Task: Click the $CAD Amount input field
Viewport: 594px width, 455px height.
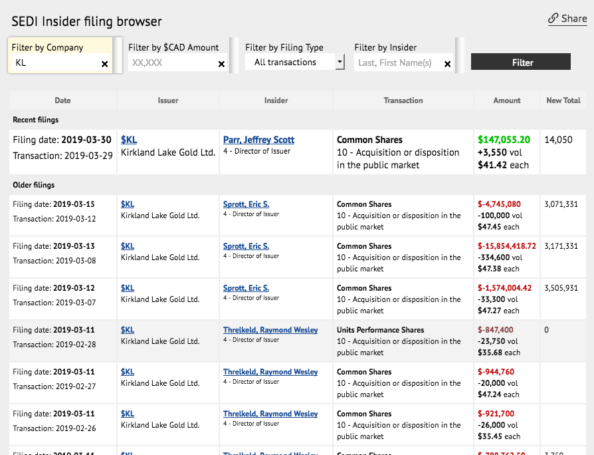Action: tap(171, 63)
